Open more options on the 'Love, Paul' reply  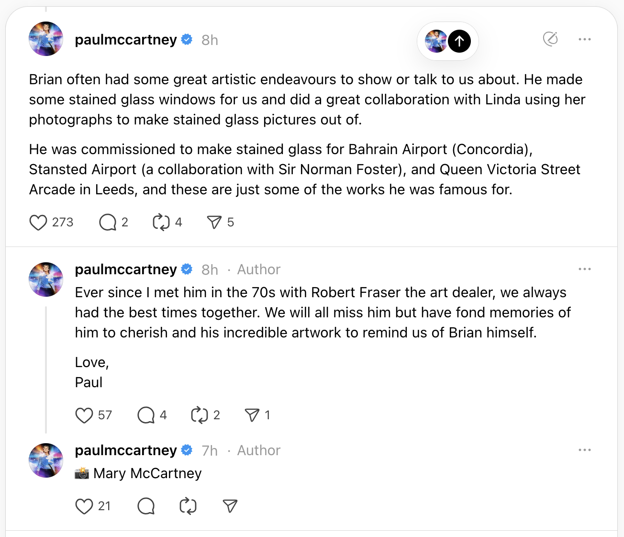[584, 269]
